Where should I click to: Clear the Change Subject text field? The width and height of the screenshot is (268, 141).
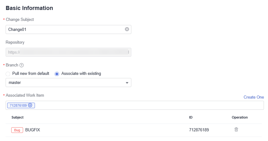(x=127, y=29)
